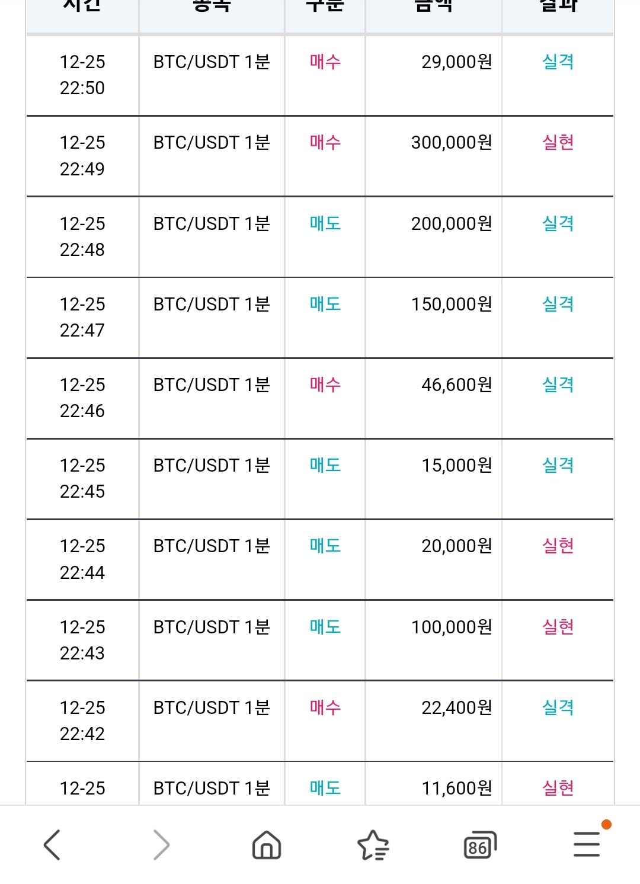This screenshot has width=640, height=884.
Task: Open the browser home icon
Action: 267,844
